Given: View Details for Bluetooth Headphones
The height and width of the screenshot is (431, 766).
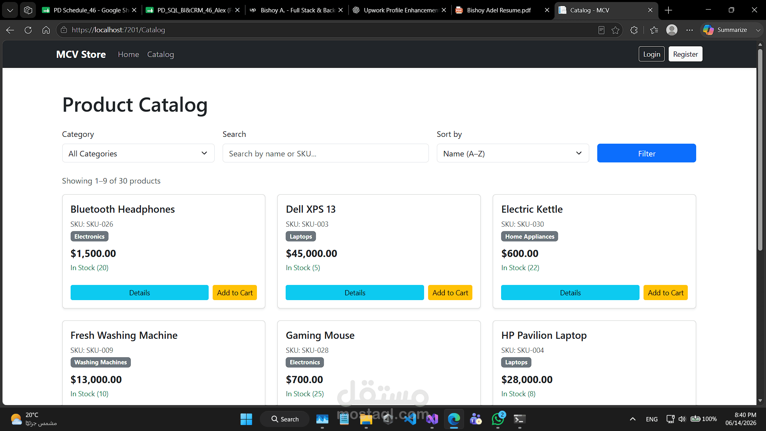Looking at the screenshot, I should tap(140, 293).
